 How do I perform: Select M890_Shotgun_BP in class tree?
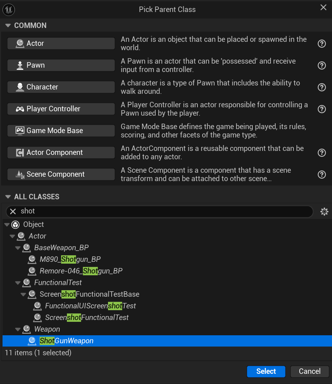70,259
